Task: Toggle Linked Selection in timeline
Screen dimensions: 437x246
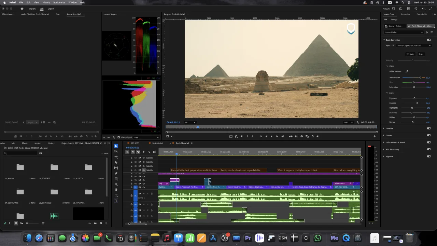Action: tap(138, 152)
